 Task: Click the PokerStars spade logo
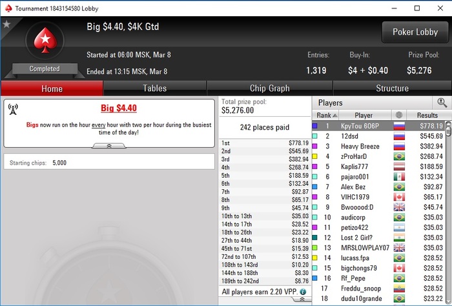pos(45,40)
